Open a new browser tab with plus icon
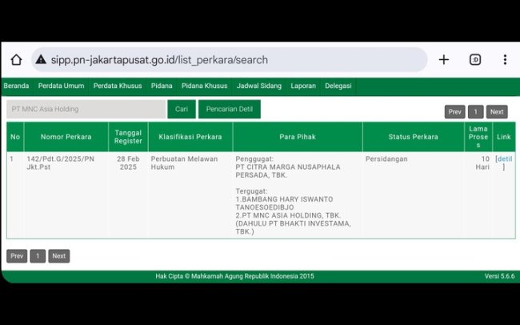This screenshot has height=325, width=520. coord(444,60)
